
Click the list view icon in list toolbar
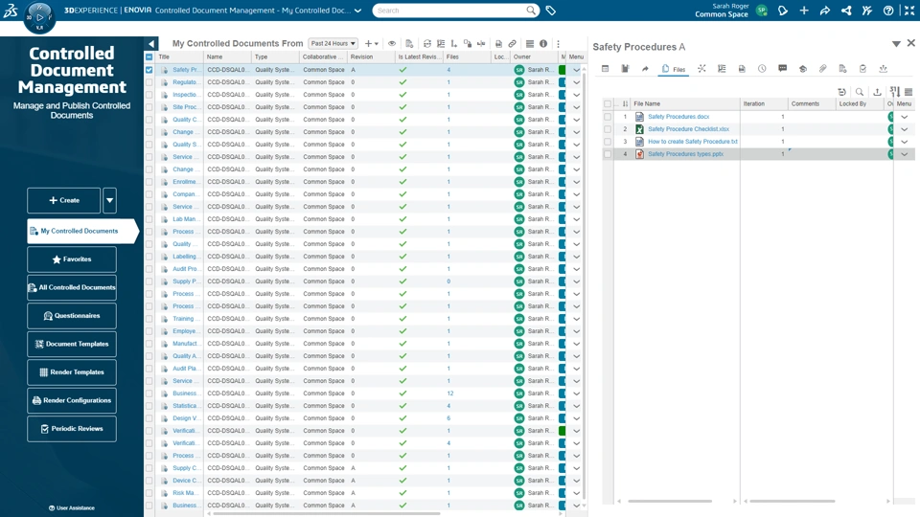tap(530, 43)
